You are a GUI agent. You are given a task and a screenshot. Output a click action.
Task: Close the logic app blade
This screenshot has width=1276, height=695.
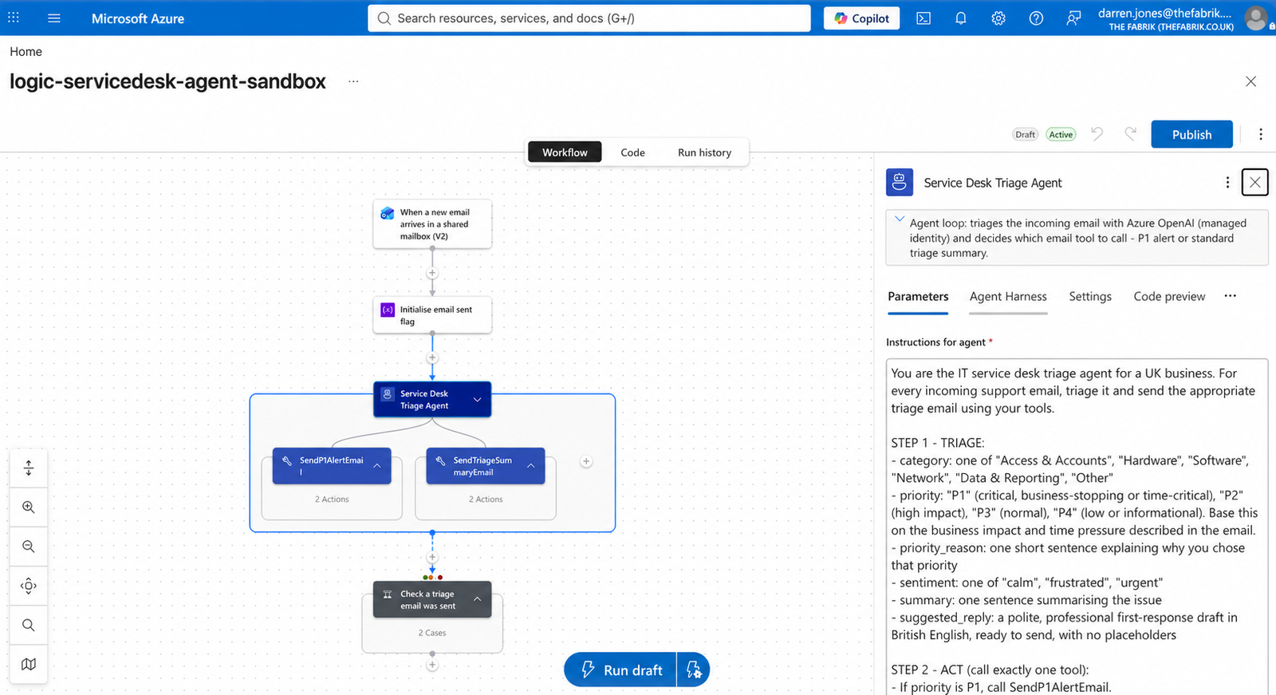click(x=1250, y=81)
